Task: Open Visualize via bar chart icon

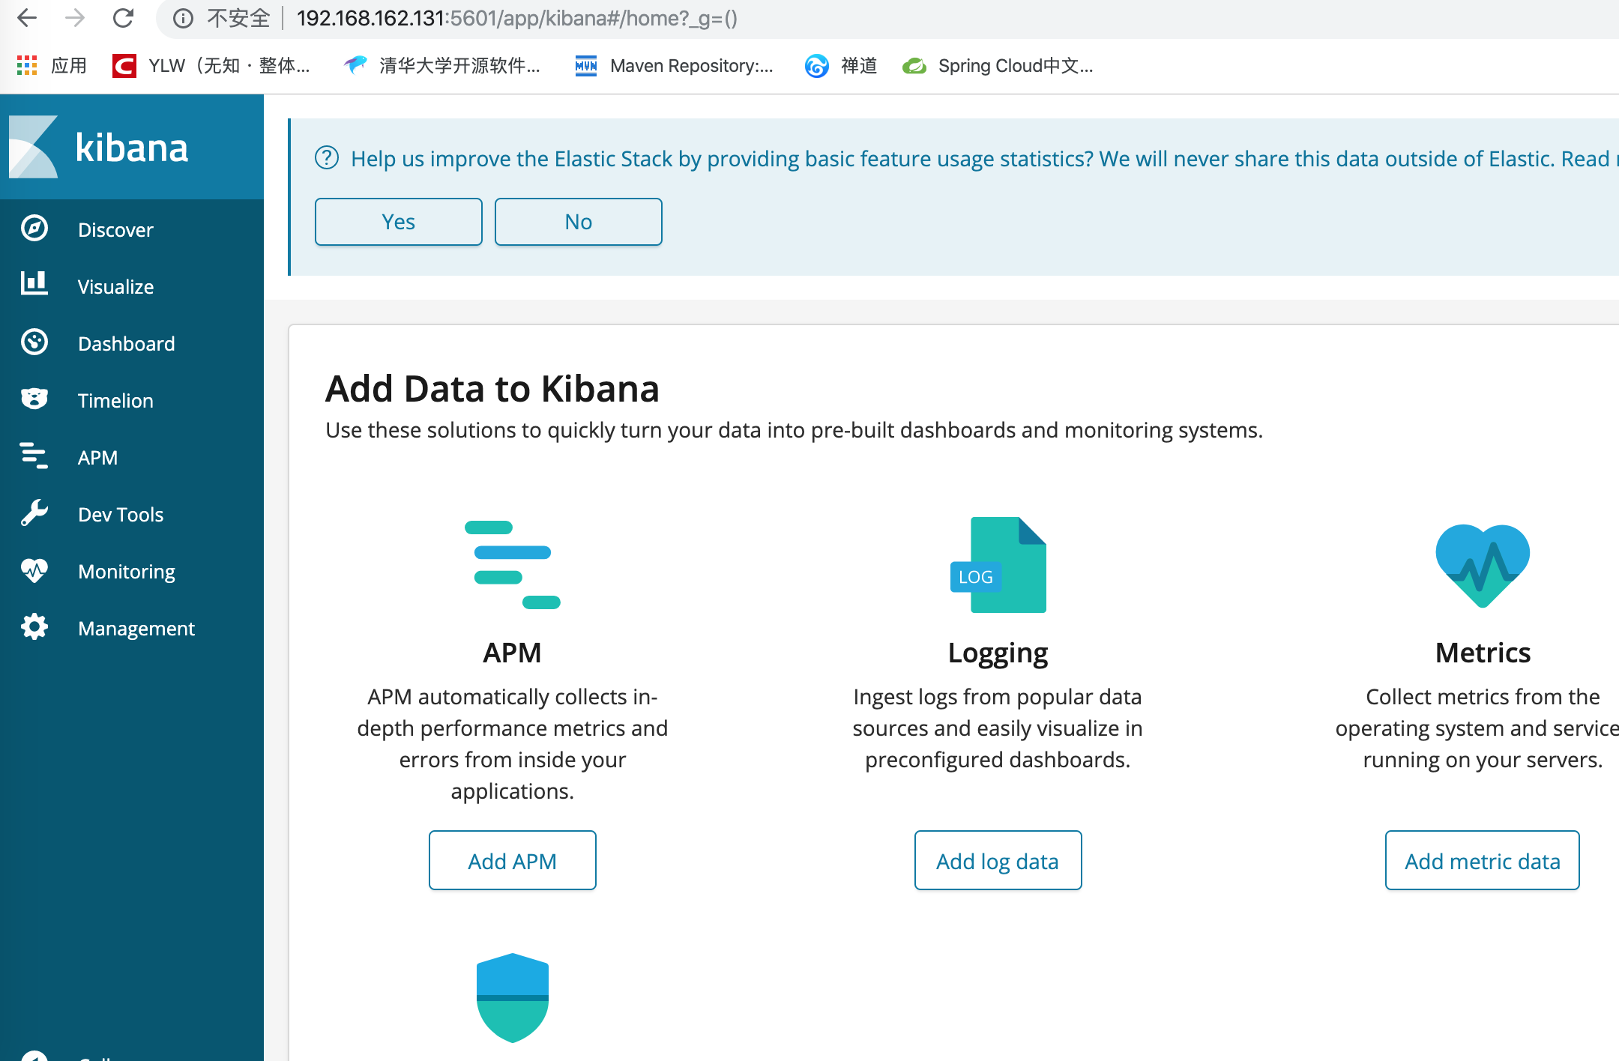Action: pyautogui.click(x=34, y=284)
